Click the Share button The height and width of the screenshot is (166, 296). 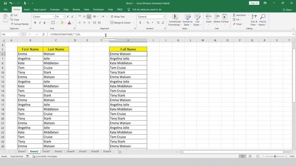coord(287,10)
